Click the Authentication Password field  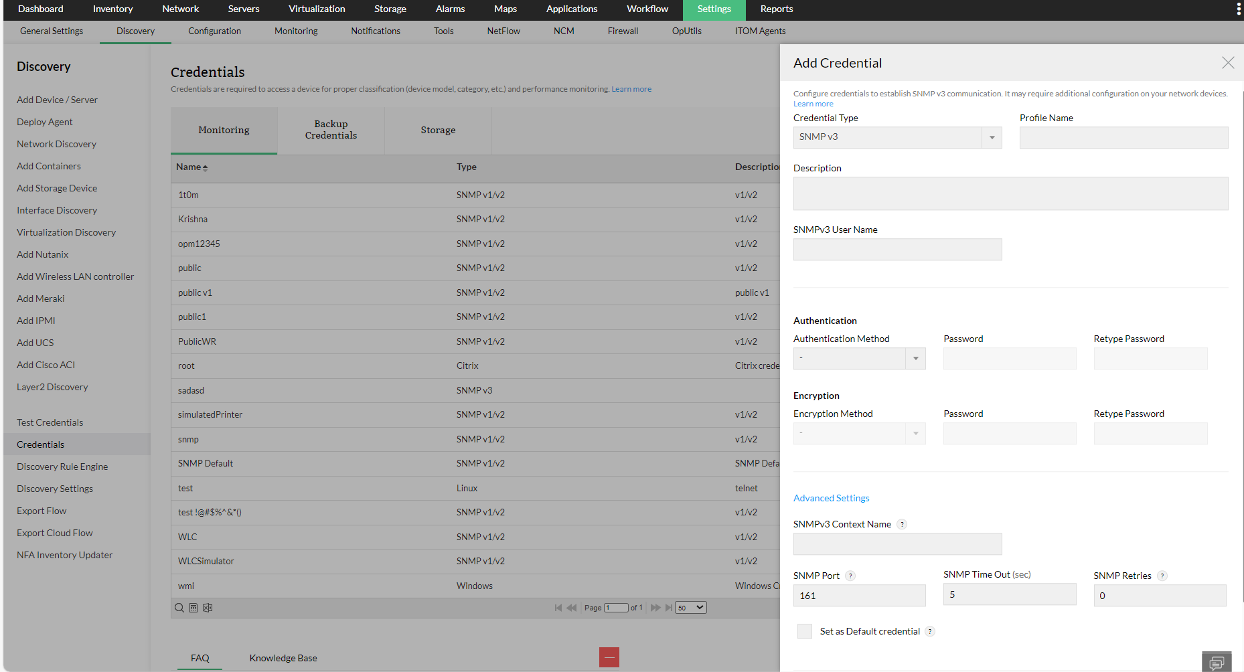1010,358
